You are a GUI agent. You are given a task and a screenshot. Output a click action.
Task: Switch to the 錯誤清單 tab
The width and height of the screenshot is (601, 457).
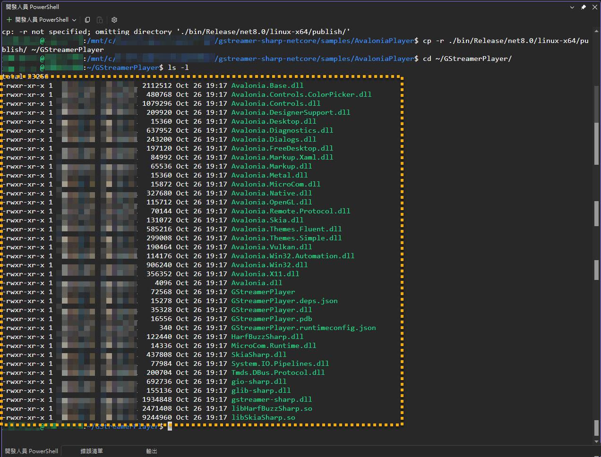[x=91, y=451]
